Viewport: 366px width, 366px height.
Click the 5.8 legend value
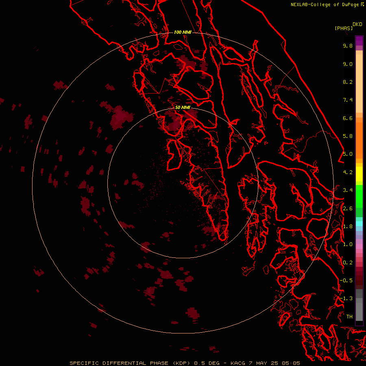[348, 136]
